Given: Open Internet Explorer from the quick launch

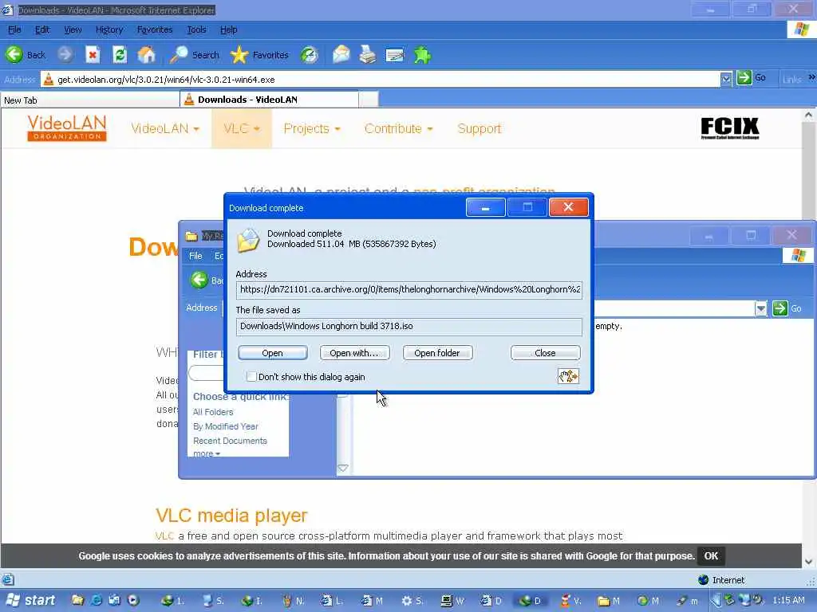Looking at the screenshot, I should 96,600.
